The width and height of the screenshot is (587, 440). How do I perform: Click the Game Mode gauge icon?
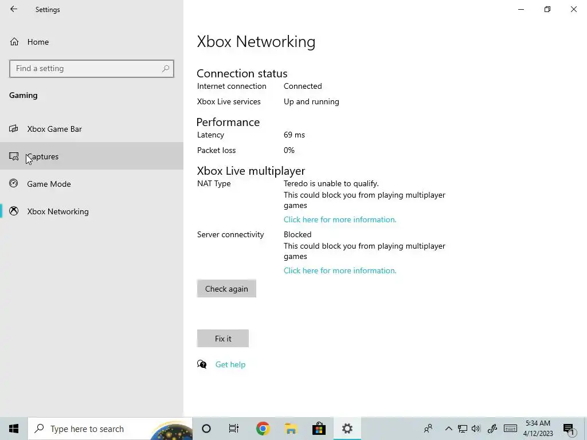click(x=14, y=183)
